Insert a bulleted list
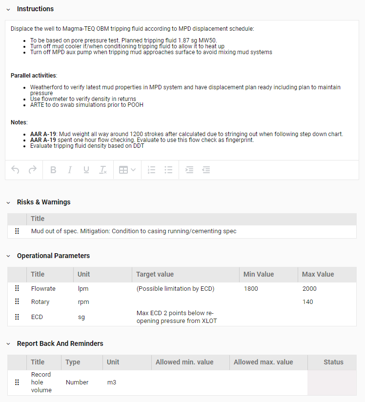Image resolution: width=365 pixels, height=402 pixels. [168, 170]
